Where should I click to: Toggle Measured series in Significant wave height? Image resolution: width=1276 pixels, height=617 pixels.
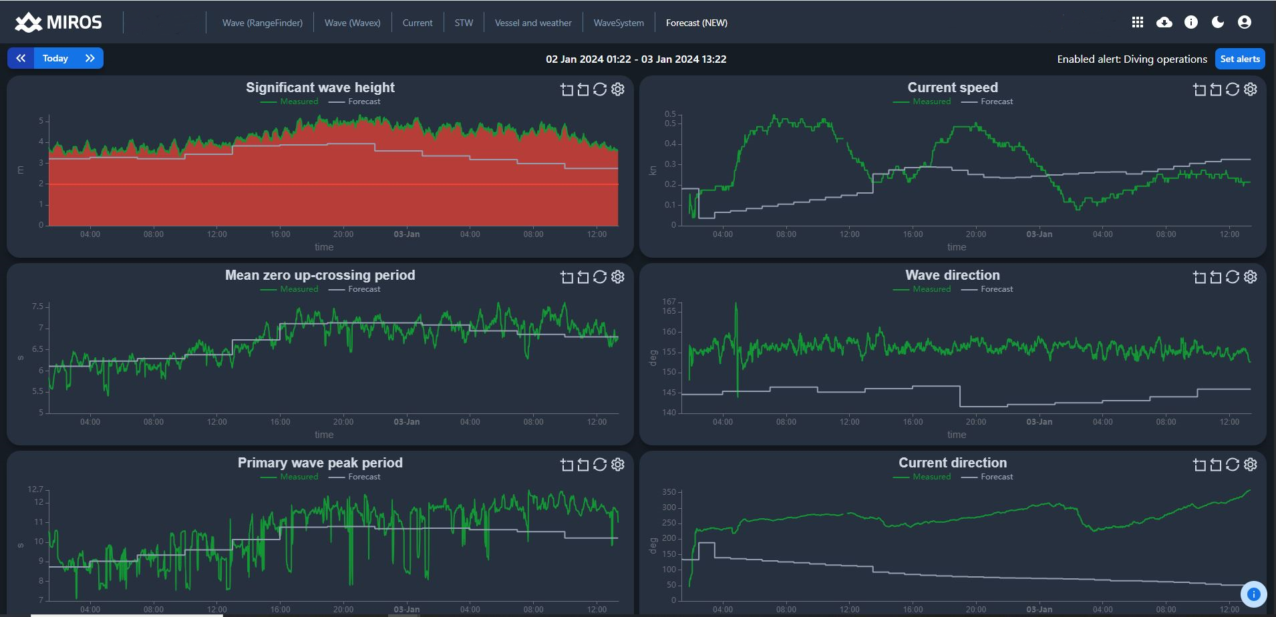[290, 101]
